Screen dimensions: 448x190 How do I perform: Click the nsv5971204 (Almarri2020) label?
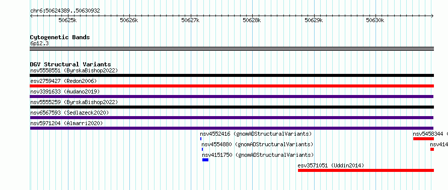click(66, 123)
